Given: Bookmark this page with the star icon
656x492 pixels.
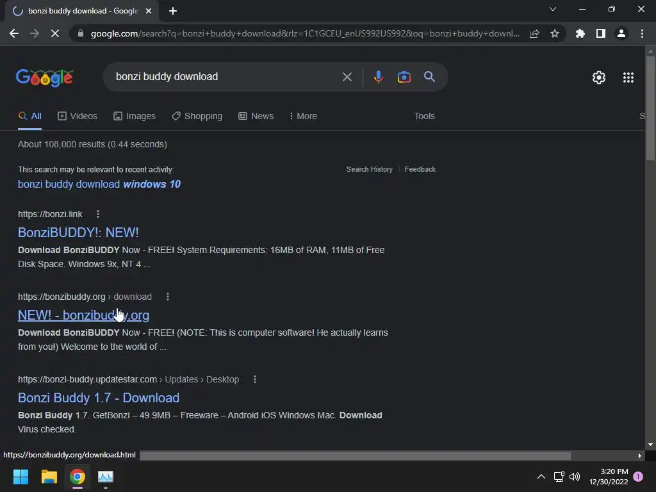Looking at the screenshot, I should pyautogui.click(x=555, y=33).
